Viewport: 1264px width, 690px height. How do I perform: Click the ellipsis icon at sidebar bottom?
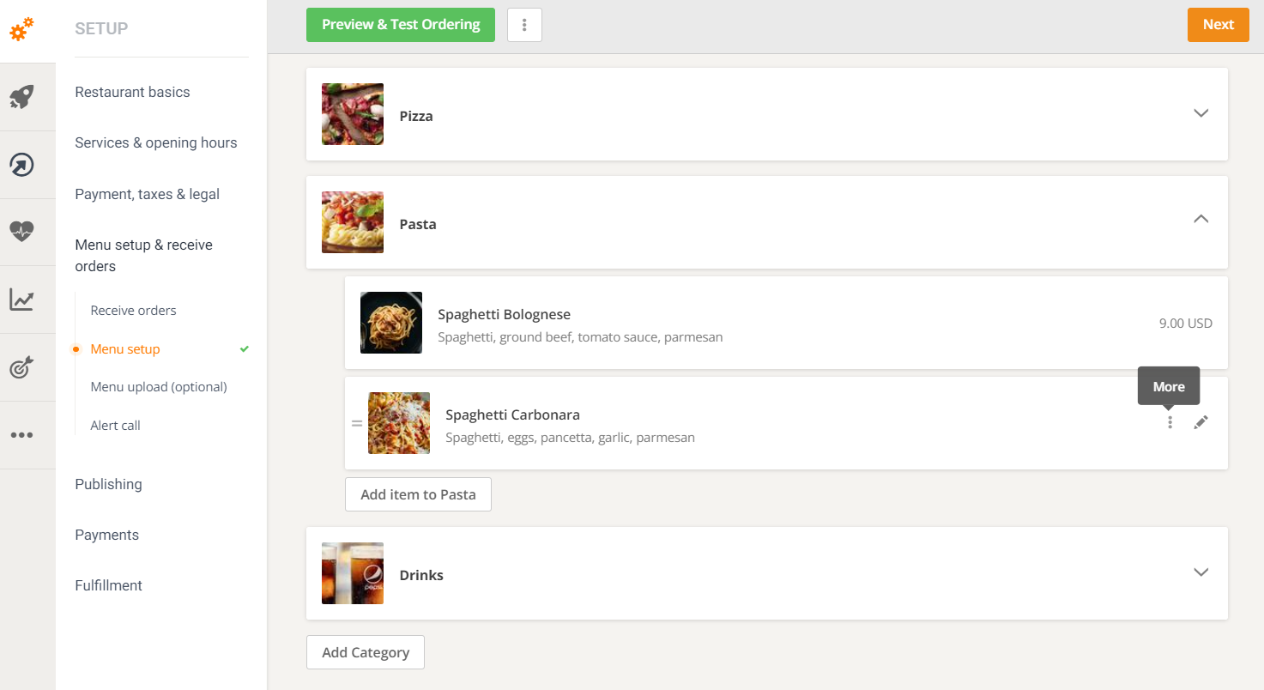21,434
